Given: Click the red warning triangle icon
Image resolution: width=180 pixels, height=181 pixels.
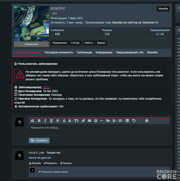Looking at the screenshot, I should coord(20,74).
